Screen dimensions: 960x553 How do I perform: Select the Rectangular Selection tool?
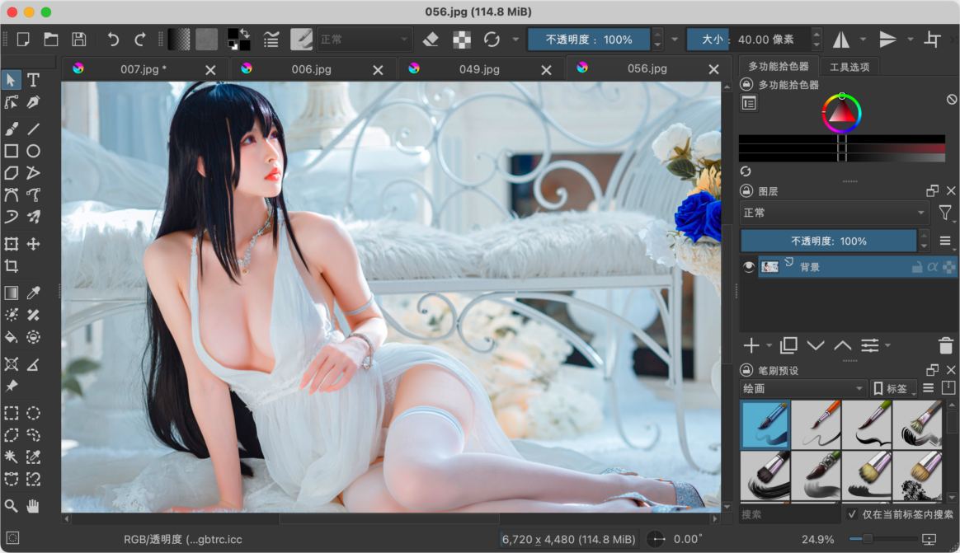coord(11,413)
